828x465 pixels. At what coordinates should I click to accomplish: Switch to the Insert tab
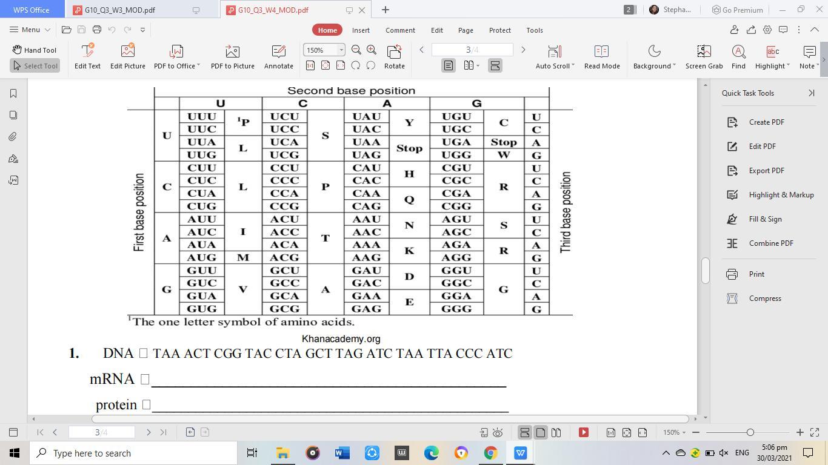(x=361, y=30)
